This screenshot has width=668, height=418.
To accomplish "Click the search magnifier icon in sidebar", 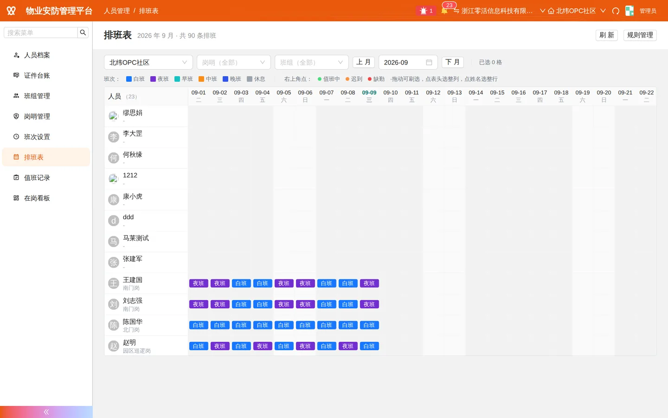I will [83, 33].
